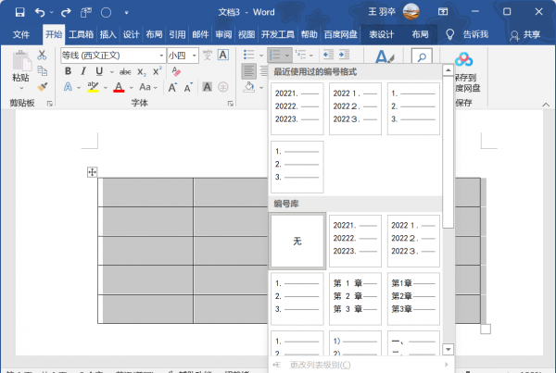Image resolution: width=556 pixels, height=373 pixels.
Task: Click the Save to Baidu Netdisk icon
Action: [x=465, y=65]
